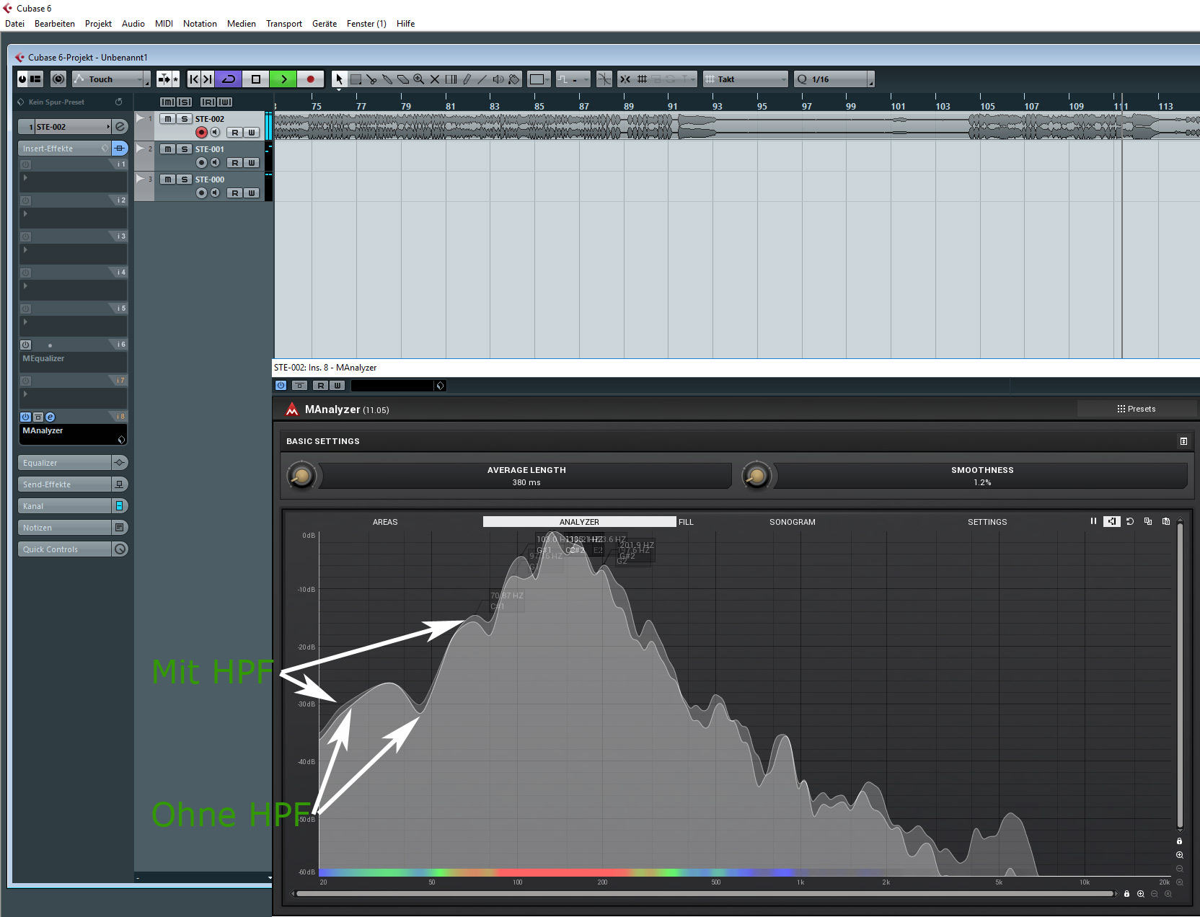This screenshot has height=917, width=1200.
Task: Toggle monitor on track STE-001
Action: (x=215, y=162)
